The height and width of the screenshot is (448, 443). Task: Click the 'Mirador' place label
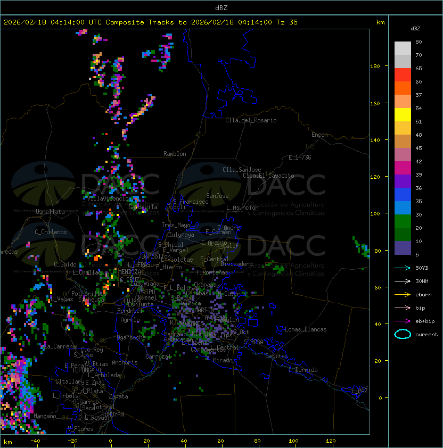[224, 360]
